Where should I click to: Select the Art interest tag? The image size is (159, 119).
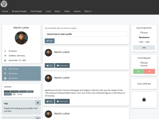(x=14, y=94)
